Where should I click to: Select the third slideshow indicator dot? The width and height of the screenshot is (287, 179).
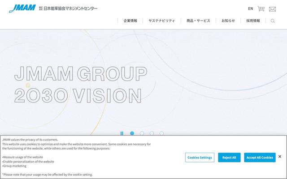coord(152,133)
